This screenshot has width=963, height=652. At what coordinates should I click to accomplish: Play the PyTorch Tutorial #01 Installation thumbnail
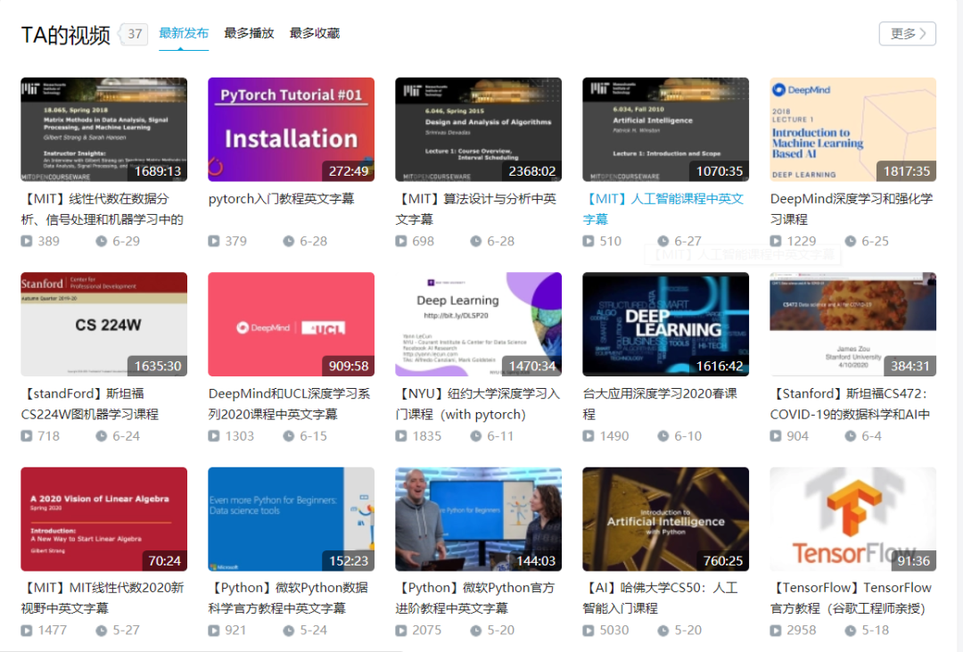coord(291,129)
